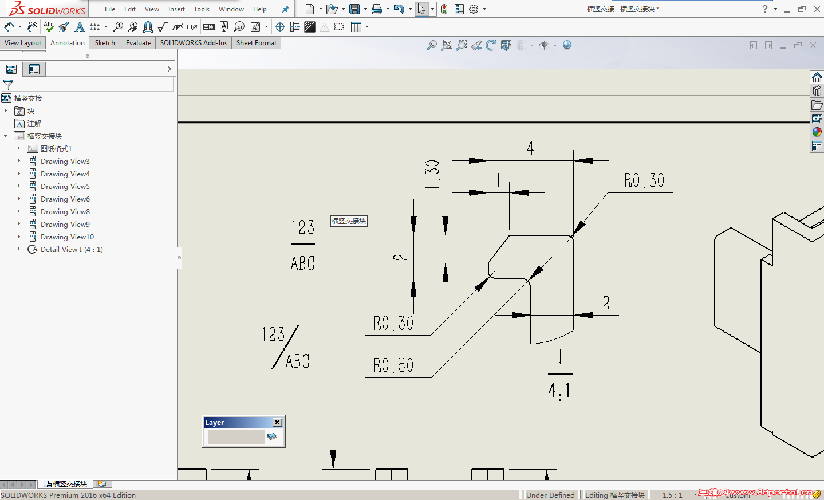Open the 3D Drawing View tool

pos(506,45)
